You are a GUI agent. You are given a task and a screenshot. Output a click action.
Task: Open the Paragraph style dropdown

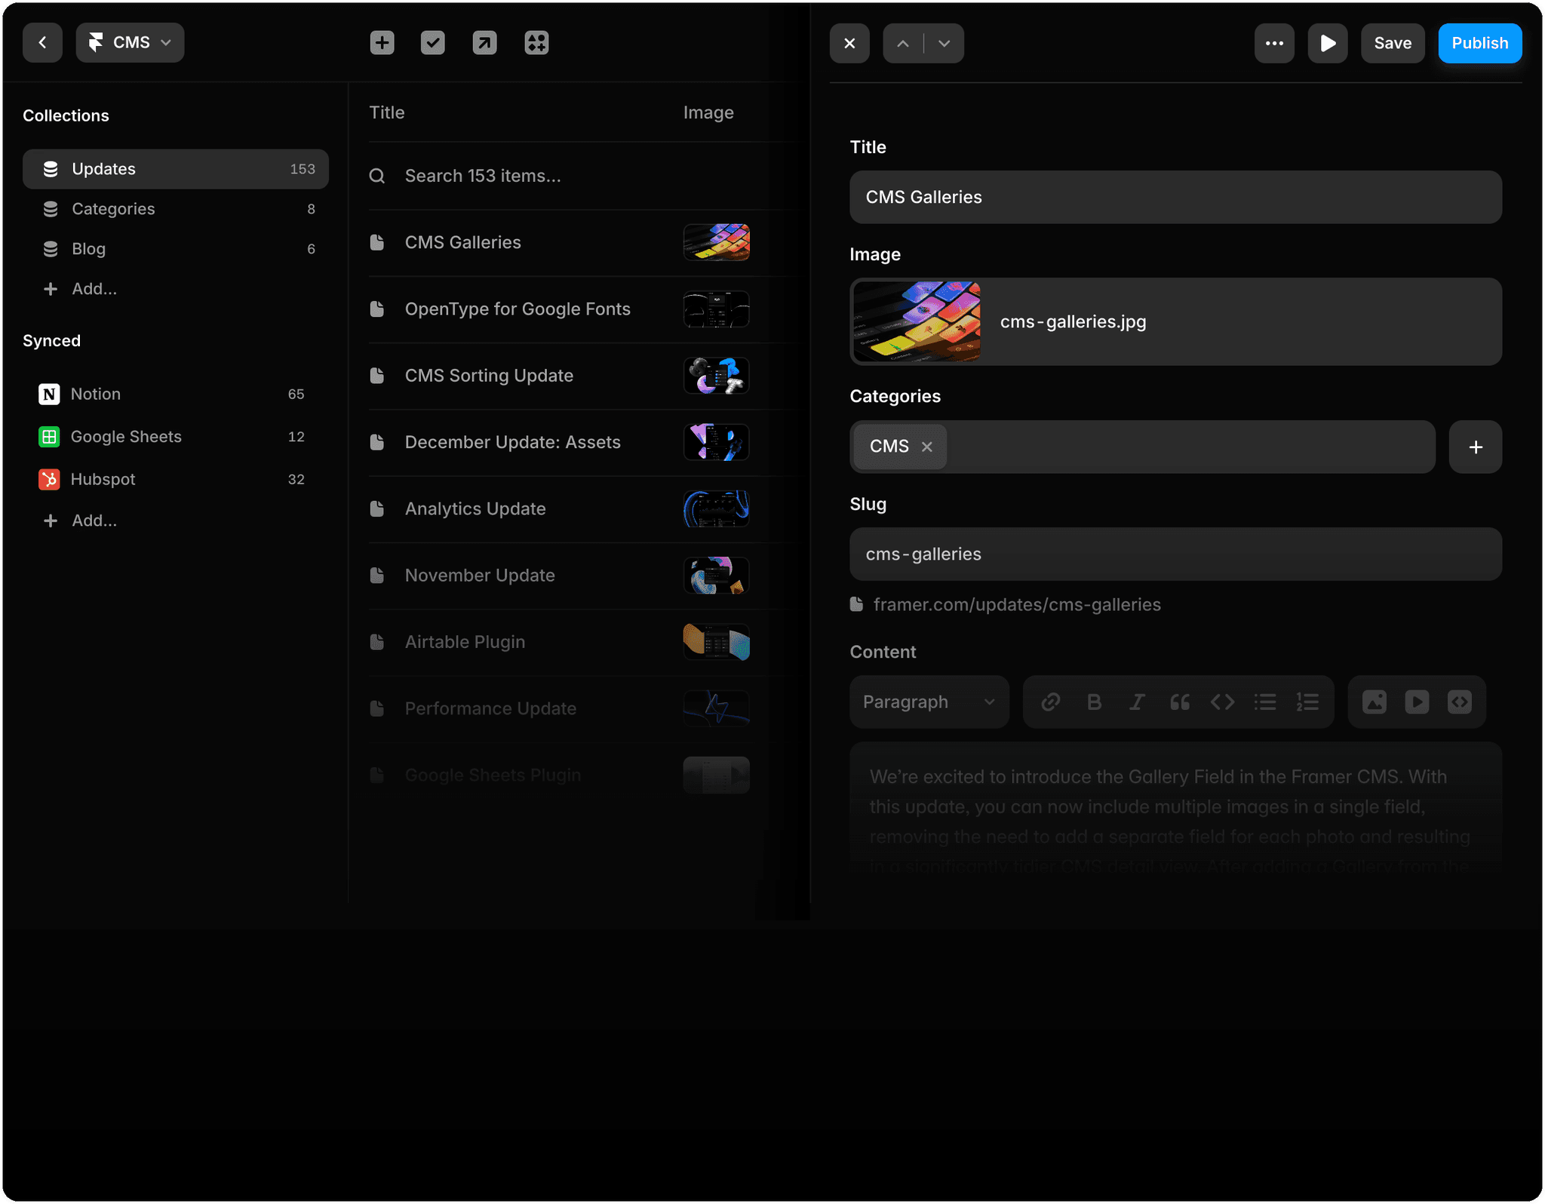pyautogui.click(x=929, y=702)
